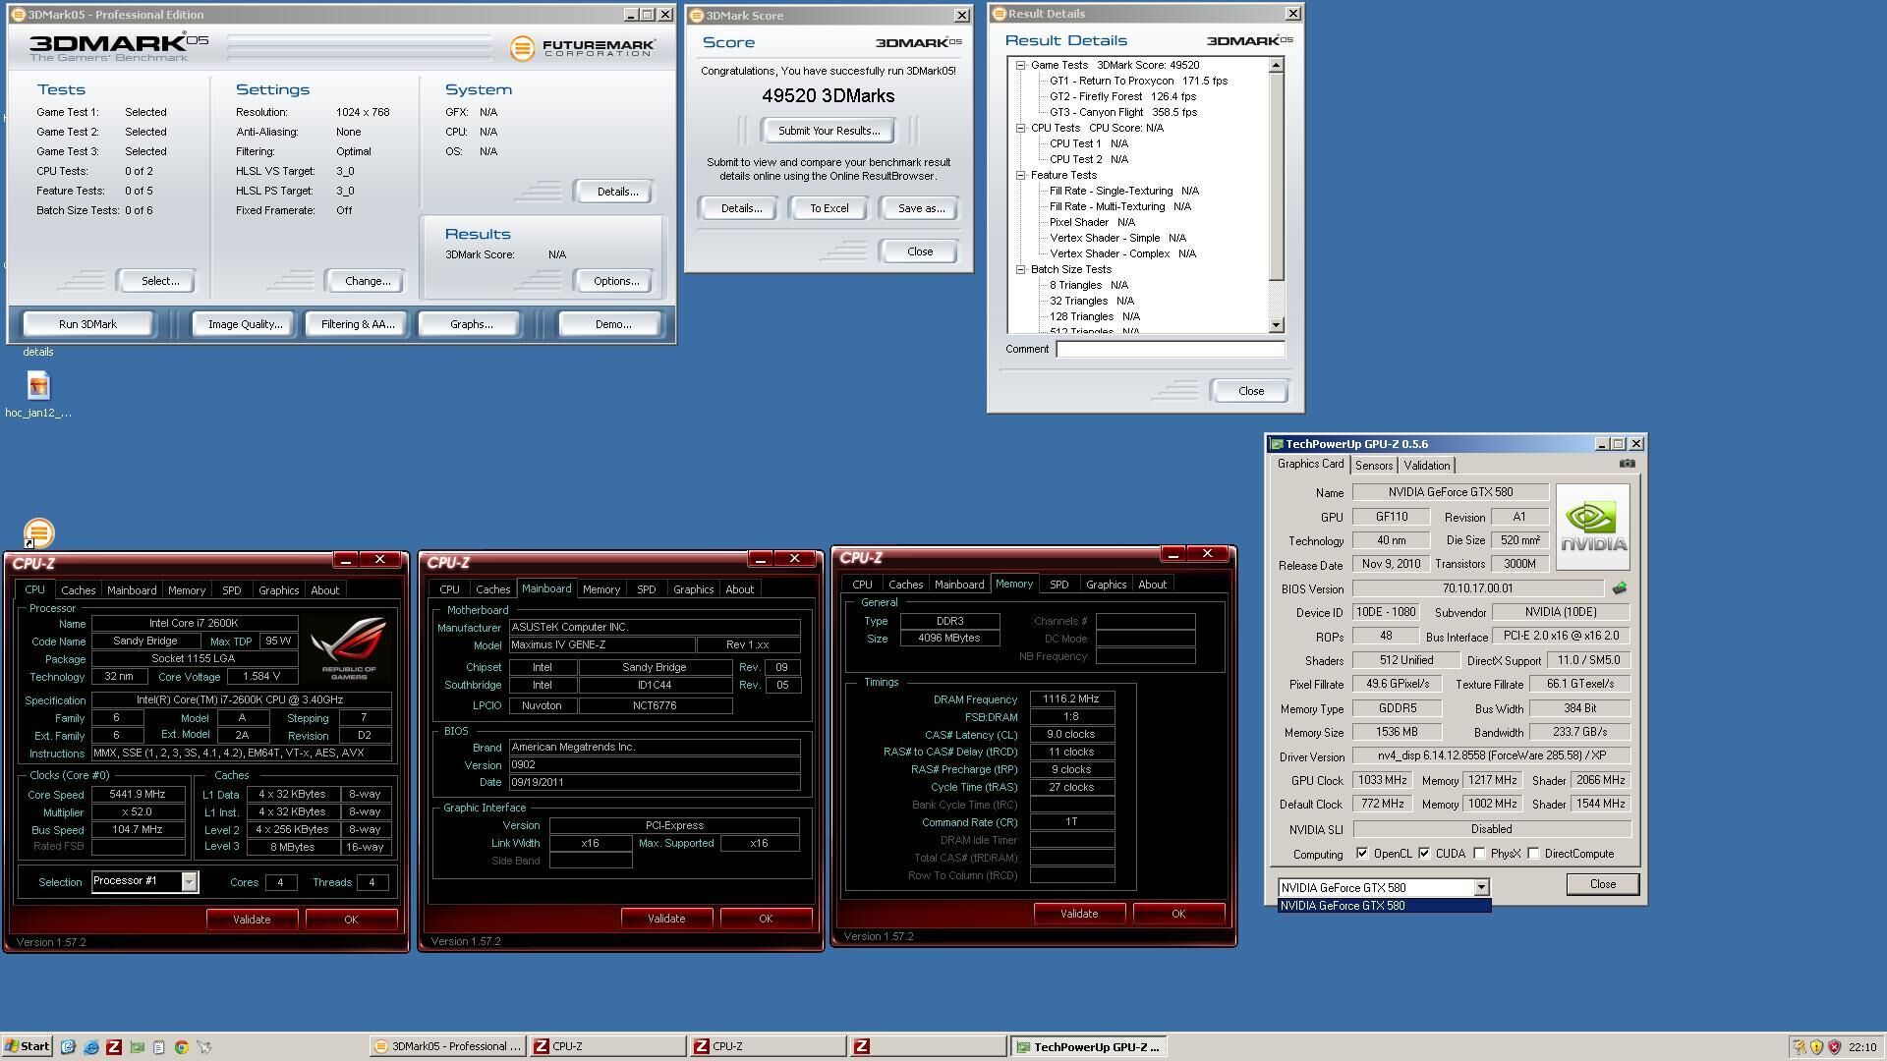1887x1061 pixels.
Task: Open About tab in left CPU-Z window
Action: pyautogui.click(x=324, y=590)
